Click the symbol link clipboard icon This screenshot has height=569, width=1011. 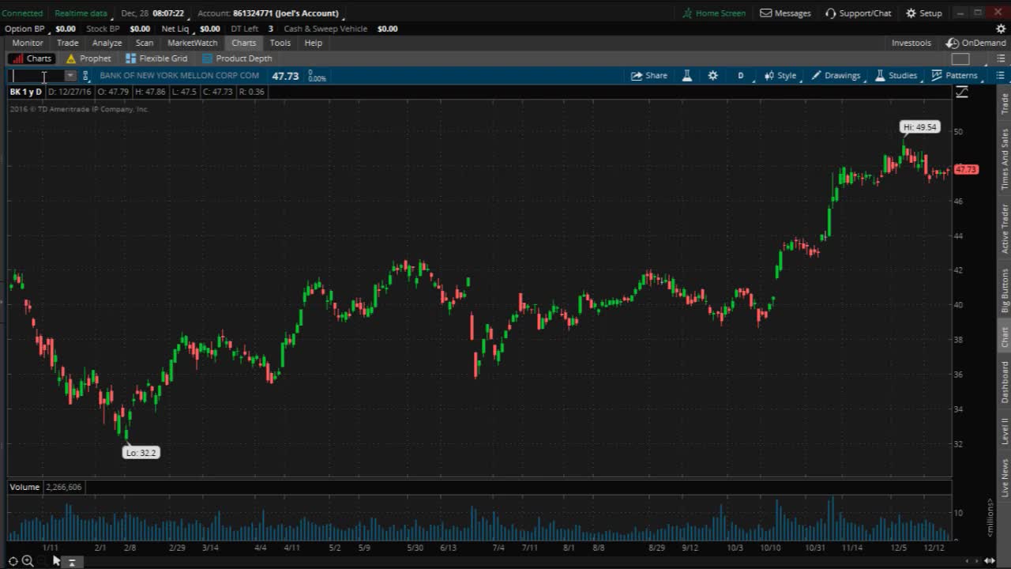[x=86, y=76]
